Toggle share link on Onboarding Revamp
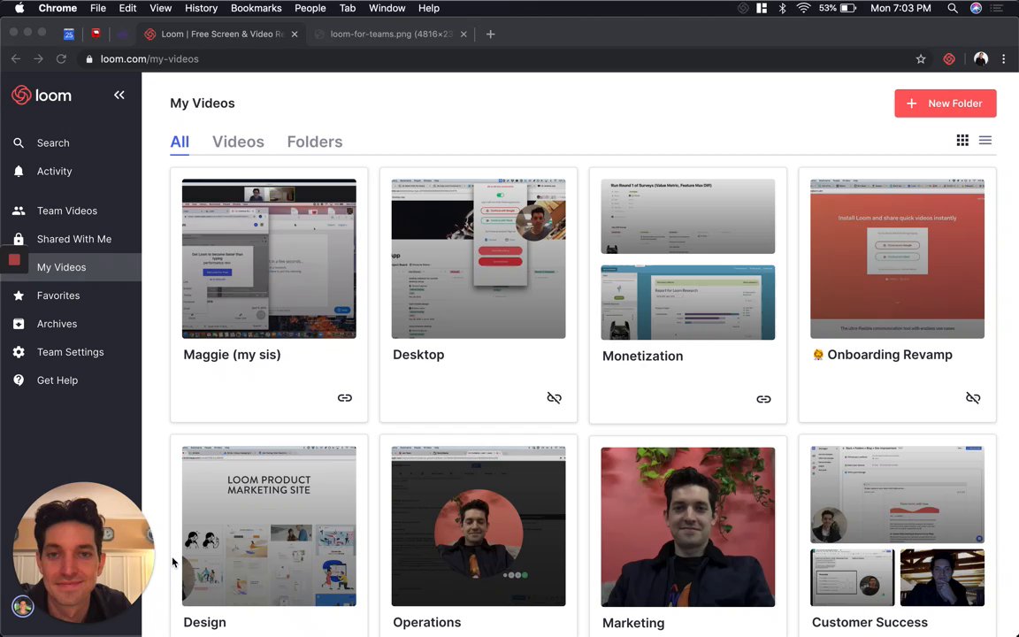This screenshot has height=637, width=1019. click(972, 398)
